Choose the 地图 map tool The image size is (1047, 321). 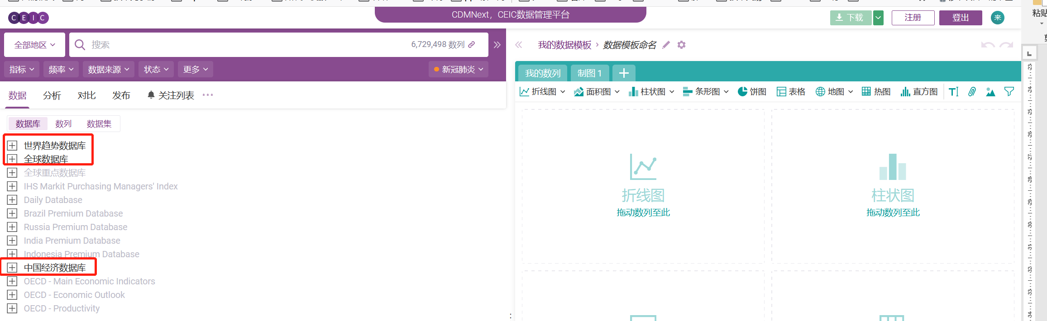834,92
